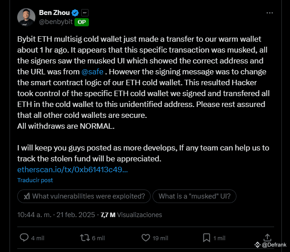Open the etherscan.io transaction link
Image resolution: width=290 pixels, height=252 pixels.
pos(72,170)
